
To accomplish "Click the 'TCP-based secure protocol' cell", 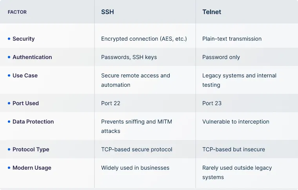I will 136,149.
